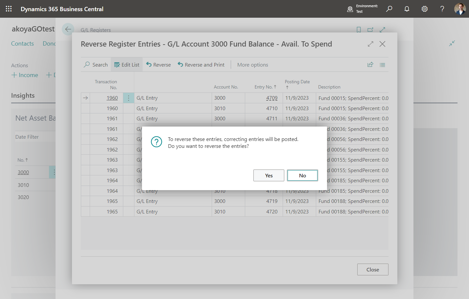Click entry number 4711 cell
469x299 pixels.
[264, 119]
